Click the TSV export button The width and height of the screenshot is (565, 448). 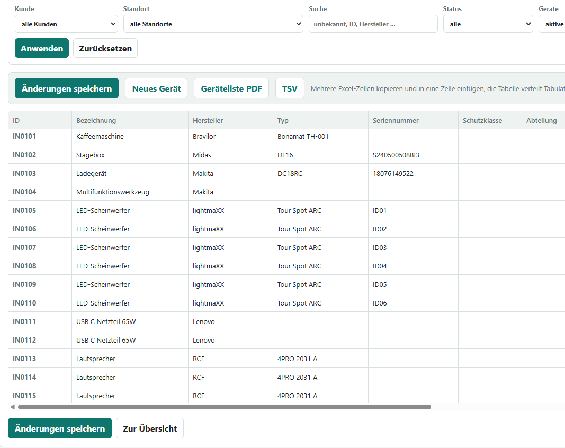[x=290, y=88]
